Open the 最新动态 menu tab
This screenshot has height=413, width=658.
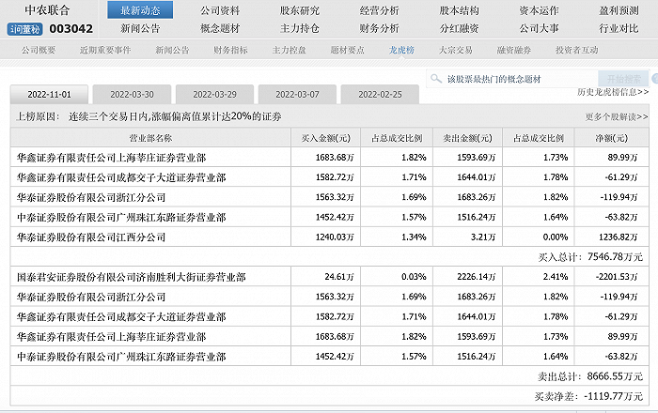140,10
